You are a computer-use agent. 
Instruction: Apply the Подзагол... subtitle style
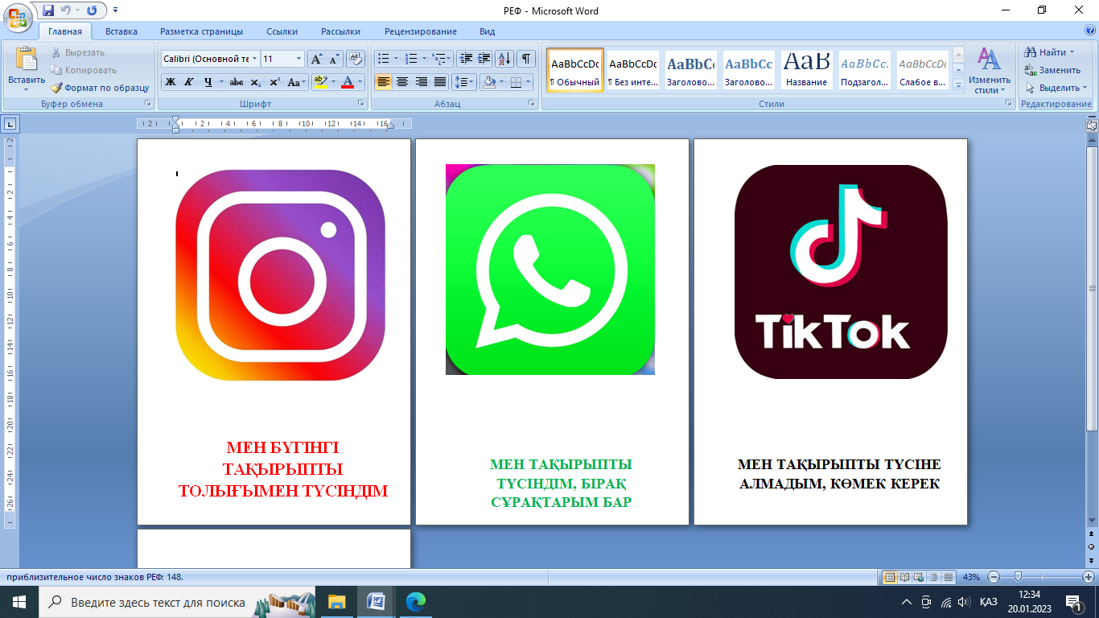point(864,71)
